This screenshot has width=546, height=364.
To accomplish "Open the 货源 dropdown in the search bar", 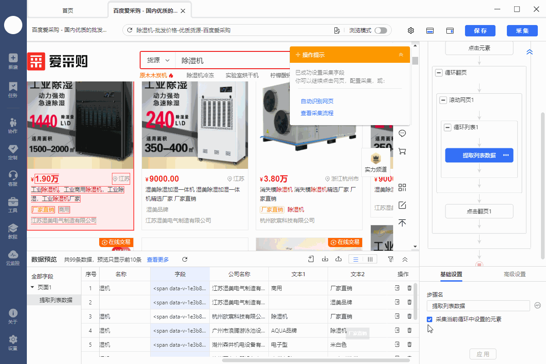I will pos(157,61).
